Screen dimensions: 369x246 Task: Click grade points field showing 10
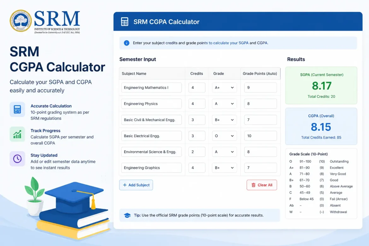(x=260, y=136)
